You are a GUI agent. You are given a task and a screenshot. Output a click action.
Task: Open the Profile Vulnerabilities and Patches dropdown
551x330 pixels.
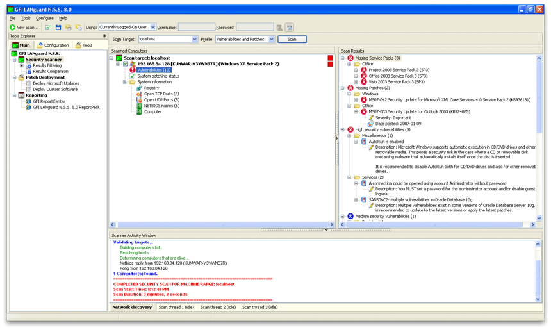pos(272,40)
